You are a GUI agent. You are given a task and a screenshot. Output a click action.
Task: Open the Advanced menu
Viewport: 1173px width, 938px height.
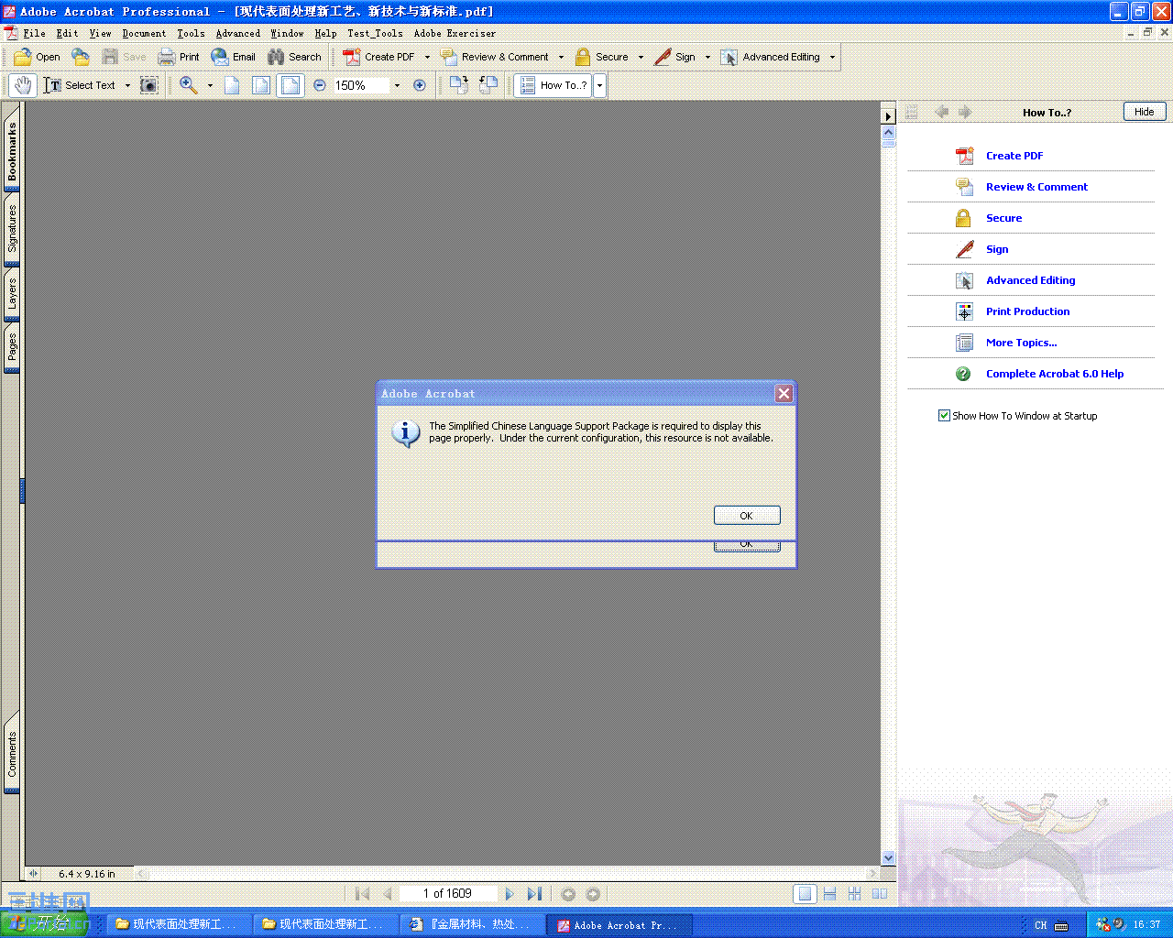238,33
